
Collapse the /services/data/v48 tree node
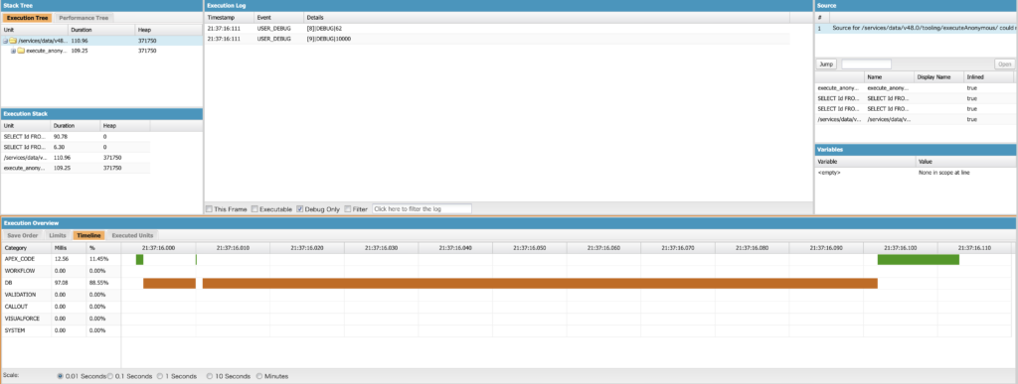[x=5, y=41]
